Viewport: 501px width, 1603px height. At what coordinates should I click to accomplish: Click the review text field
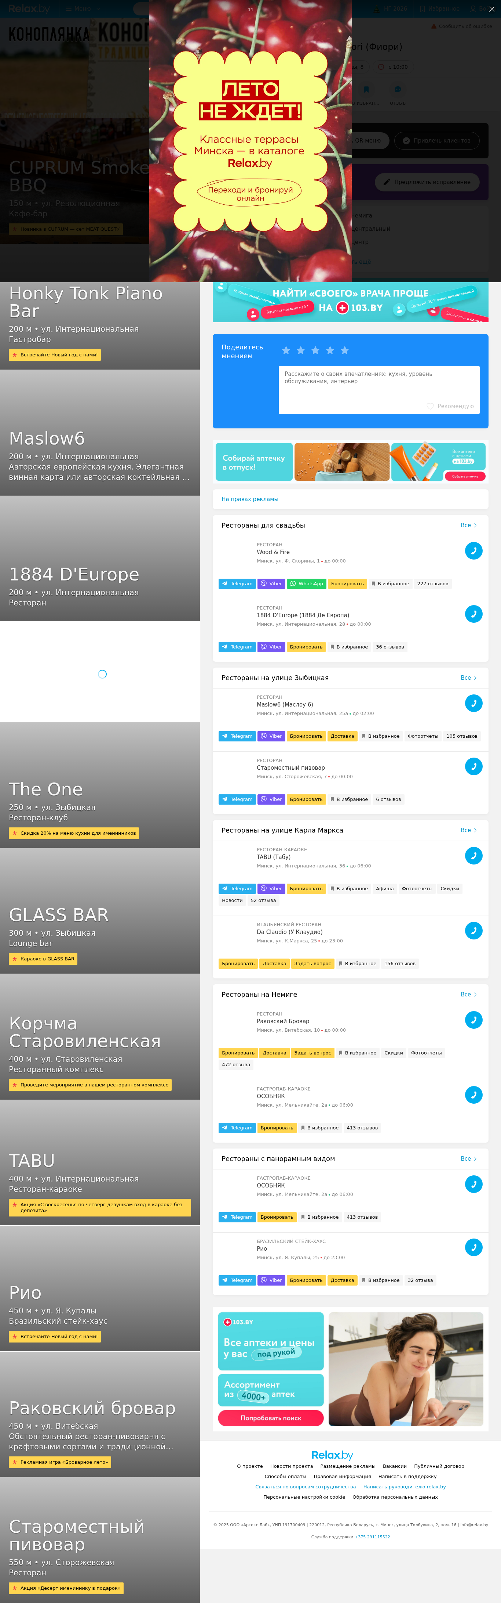(379, 389)
